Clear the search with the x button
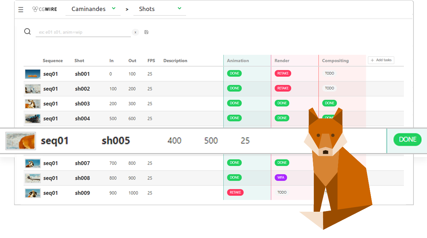Viewport: 427px width, 238px height. click(135, 32)
